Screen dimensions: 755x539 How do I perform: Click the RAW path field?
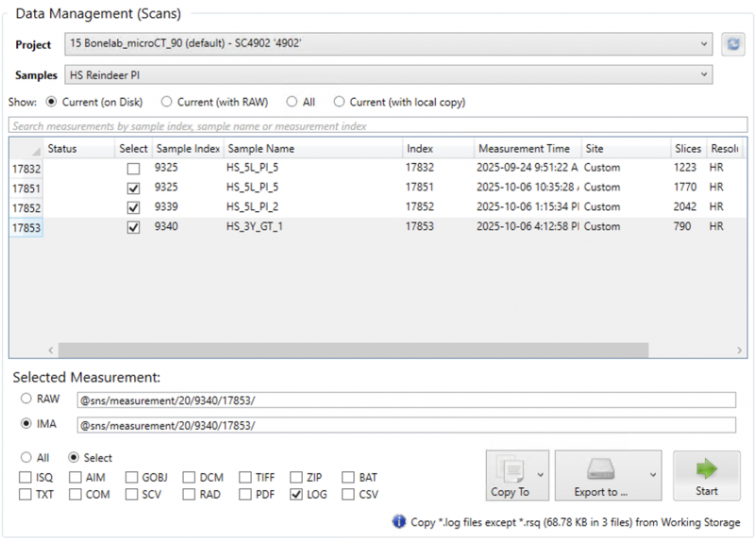407,400
